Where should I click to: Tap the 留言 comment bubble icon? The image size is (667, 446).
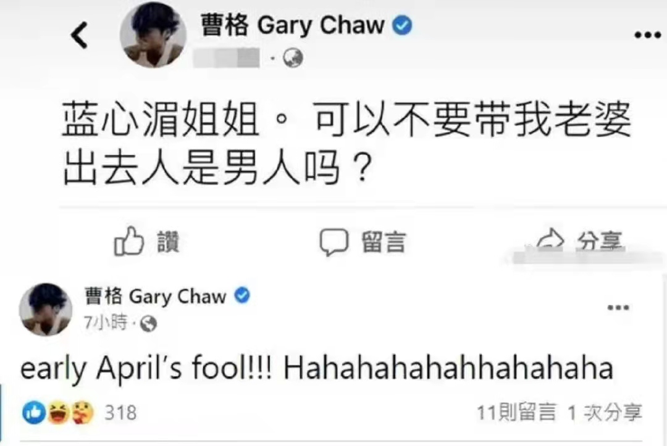pos(334,242)
